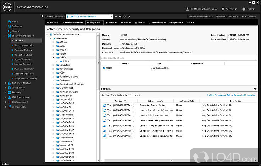Screen dimensions: 261x166
Task: Click the Refresh Container button
Action: coord(73,22)
